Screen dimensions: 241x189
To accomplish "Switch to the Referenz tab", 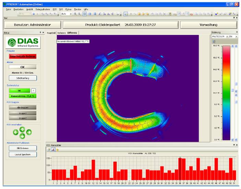I will tap(62, 33).
